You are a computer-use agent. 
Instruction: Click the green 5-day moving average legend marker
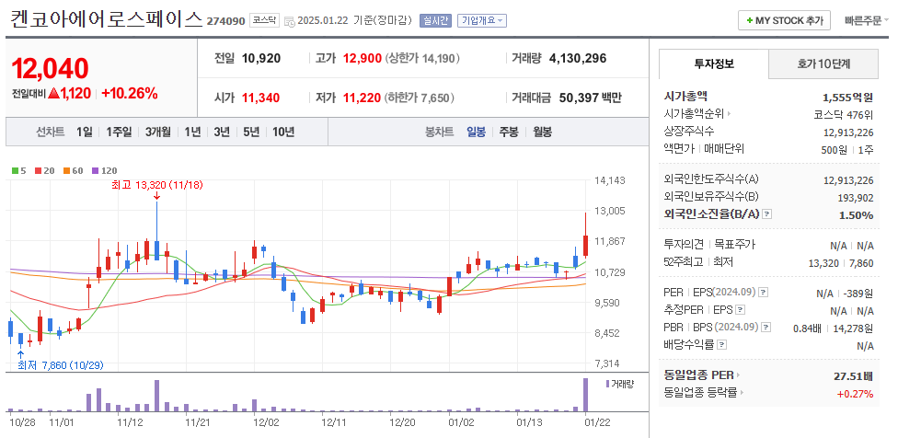tap(15, 170)
